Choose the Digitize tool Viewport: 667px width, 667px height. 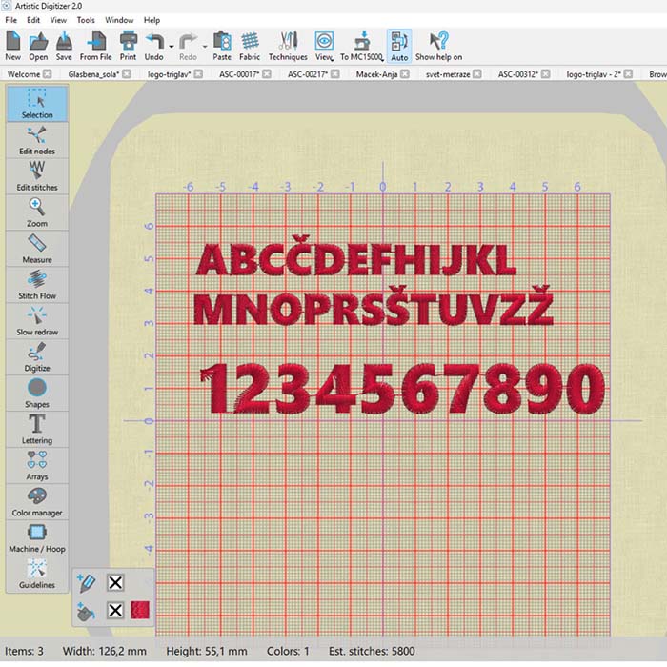(37, 356)
